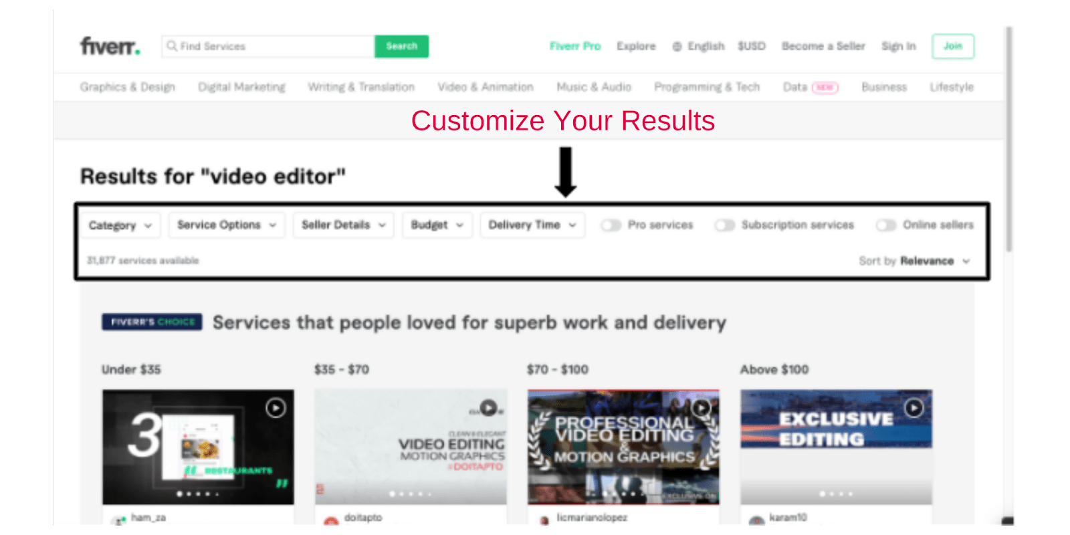1070x535 pixels.
Task: Open the ham_za gig thumbnail
Action: tap(198, 447)
